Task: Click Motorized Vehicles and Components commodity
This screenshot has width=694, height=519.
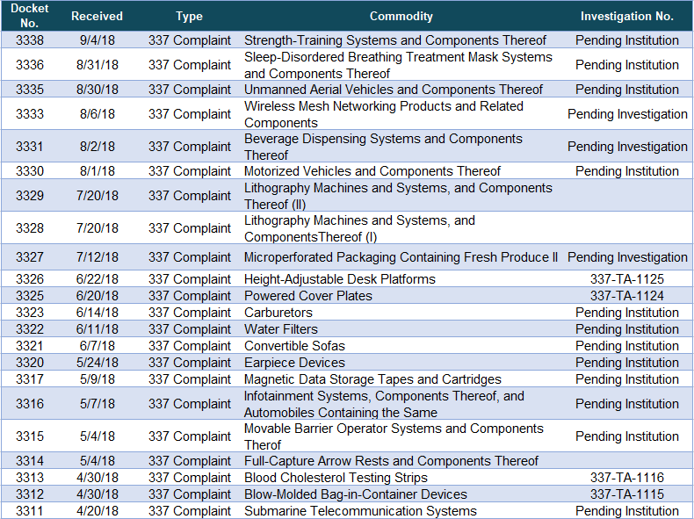Action: coord(372,171)
